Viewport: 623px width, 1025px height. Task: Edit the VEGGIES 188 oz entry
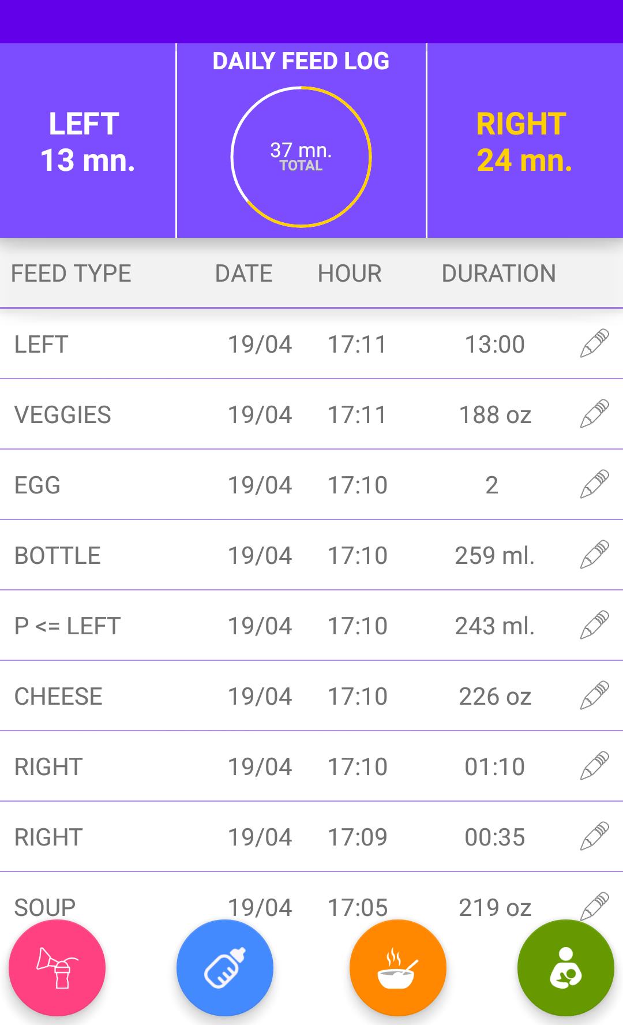(x=594, y=414)
